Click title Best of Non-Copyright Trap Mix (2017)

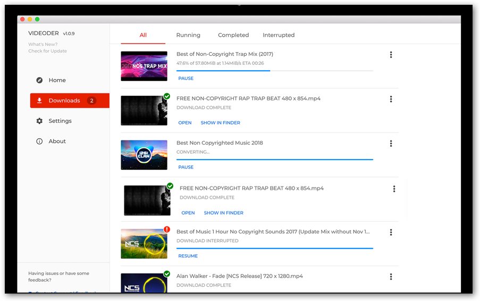coord(225,54)
